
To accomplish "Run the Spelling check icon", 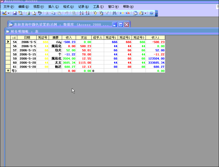I will click(40, 13).
